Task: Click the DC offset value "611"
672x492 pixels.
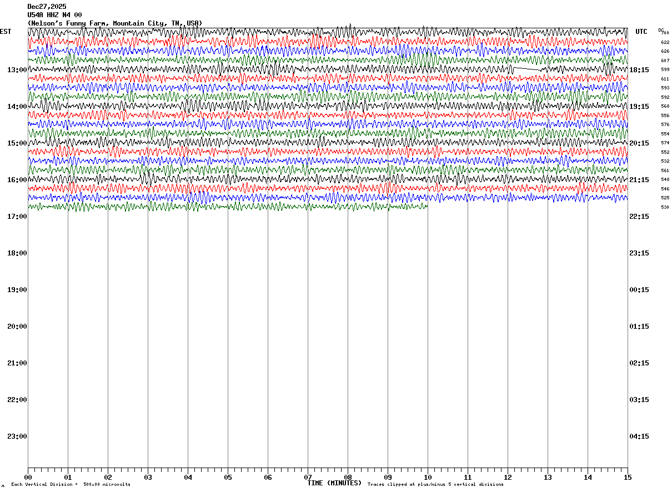Action: (x=665, y=79)
